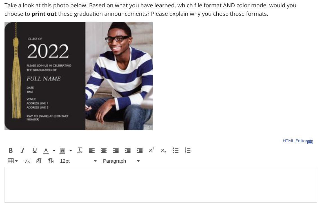Click inside the answer text area

(161, 185)
